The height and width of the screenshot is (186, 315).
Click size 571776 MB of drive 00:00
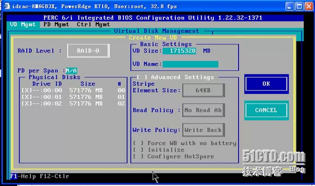click(86, 90)
